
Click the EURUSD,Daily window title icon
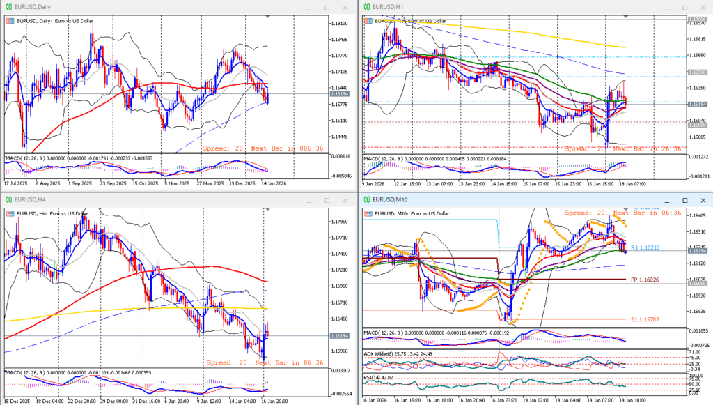click(x=8, y=6)
